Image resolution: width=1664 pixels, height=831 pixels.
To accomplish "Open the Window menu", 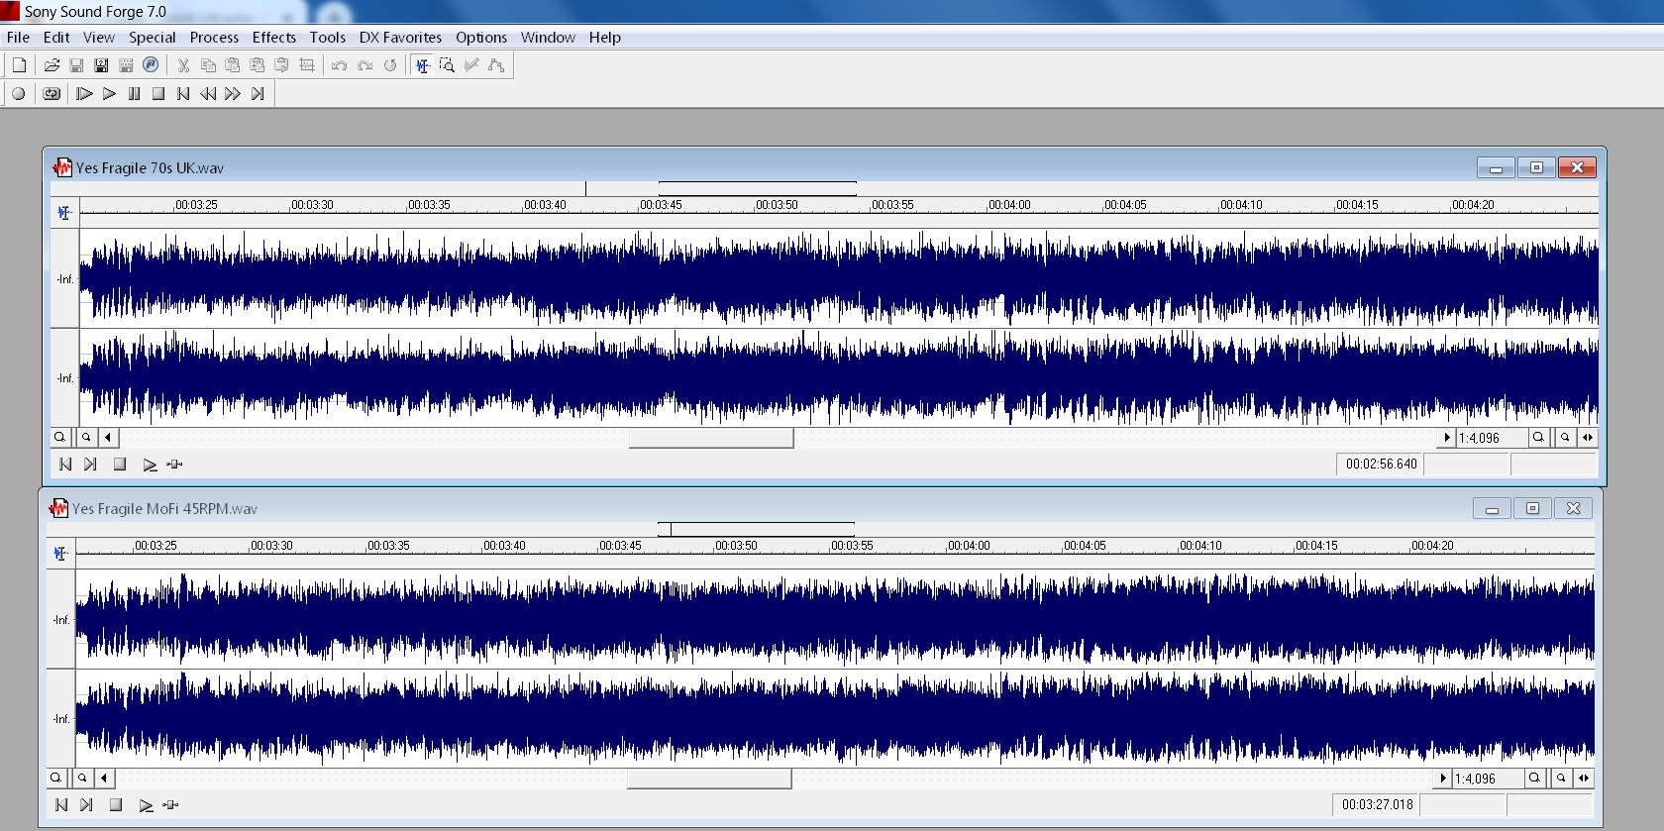I will point(548,38).
